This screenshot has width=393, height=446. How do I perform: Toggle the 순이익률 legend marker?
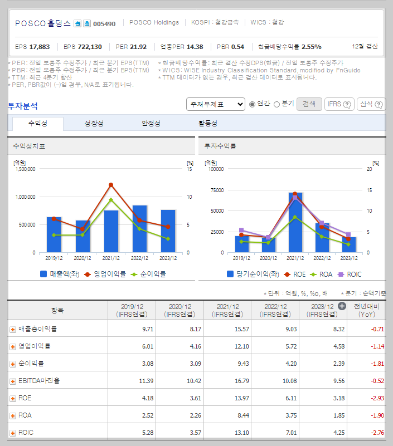[134, 274]
